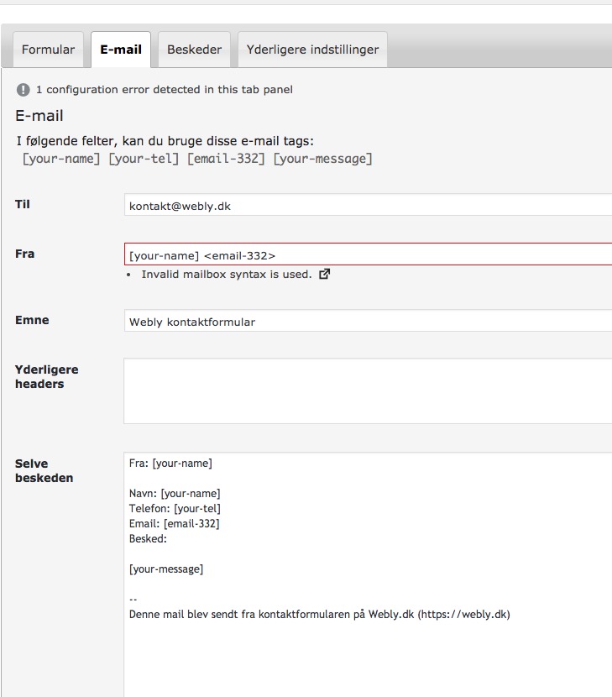This screenshot has height=697, width=612.
Task: Select the [email-332] mail tag
Action: coord(226,159)
